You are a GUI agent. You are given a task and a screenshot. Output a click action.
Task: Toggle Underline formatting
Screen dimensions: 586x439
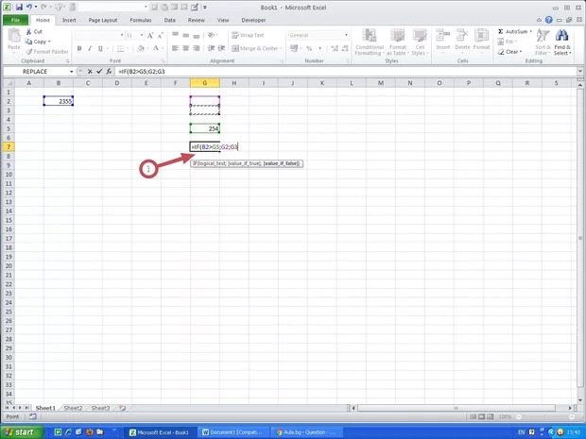(x=100, y=48)
